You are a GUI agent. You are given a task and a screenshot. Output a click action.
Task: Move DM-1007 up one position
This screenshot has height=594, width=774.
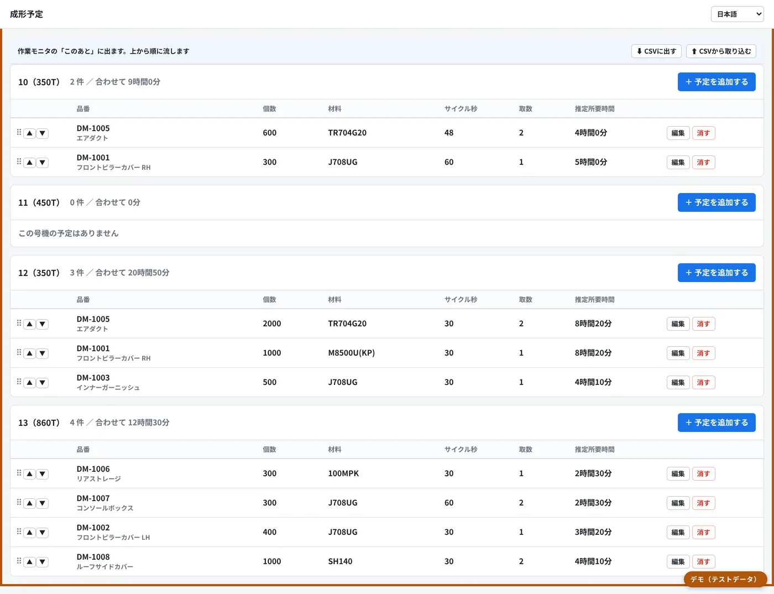(30, 503)
